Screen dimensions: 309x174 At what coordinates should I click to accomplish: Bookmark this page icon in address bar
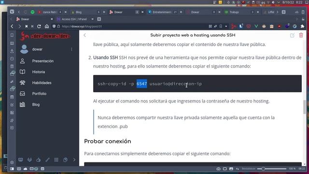pos(221,26)
